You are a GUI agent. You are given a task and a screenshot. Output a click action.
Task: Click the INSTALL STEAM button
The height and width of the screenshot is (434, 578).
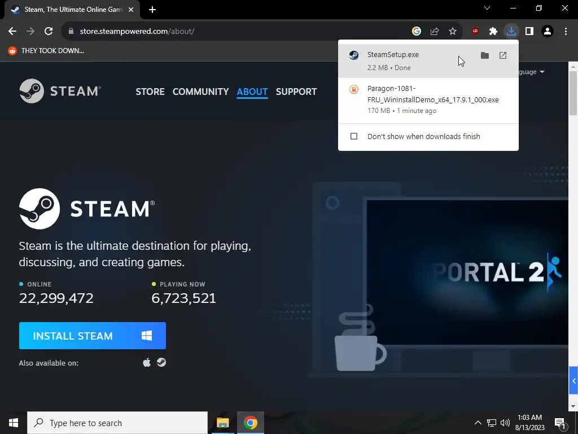[x=92, y=336]
